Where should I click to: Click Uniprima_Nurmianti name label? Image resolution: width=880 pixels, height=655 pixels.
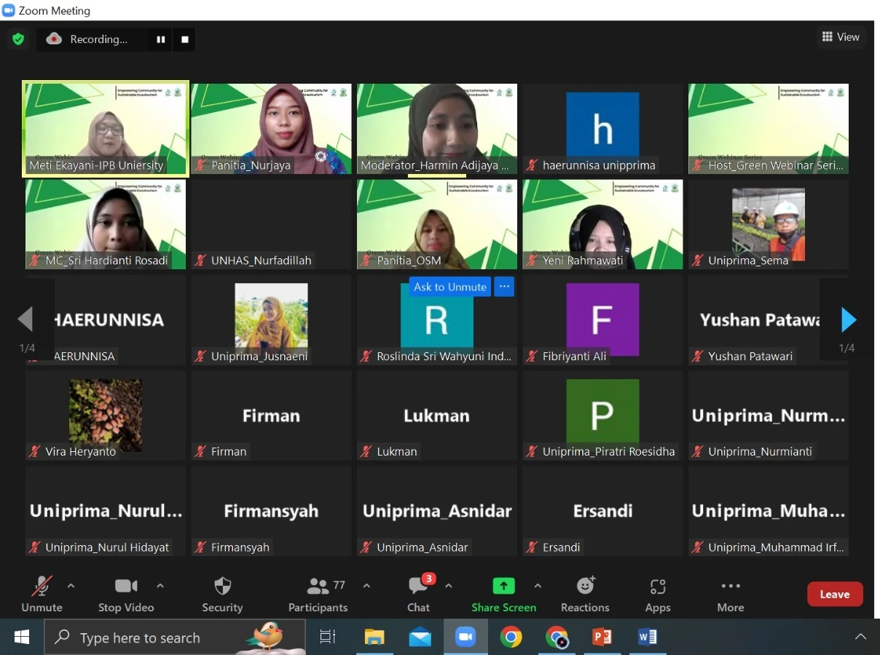760,451
